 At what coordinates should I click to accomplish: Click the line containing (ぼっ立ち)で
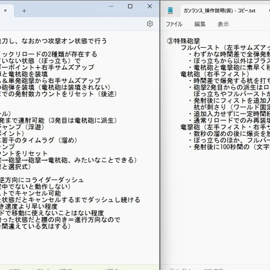tap(40, 61)
